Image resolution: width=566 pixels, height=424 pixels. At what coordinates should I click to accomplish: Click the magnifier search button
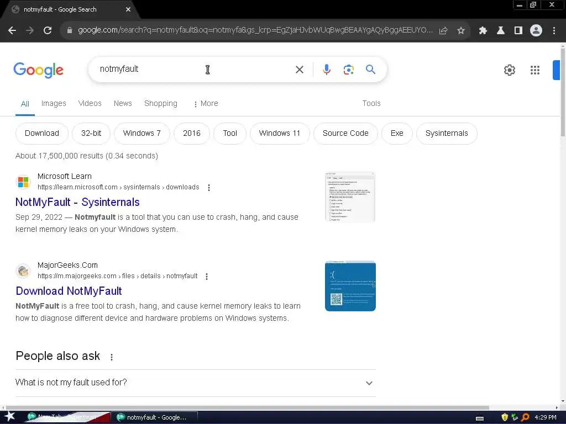coord(370,69)
